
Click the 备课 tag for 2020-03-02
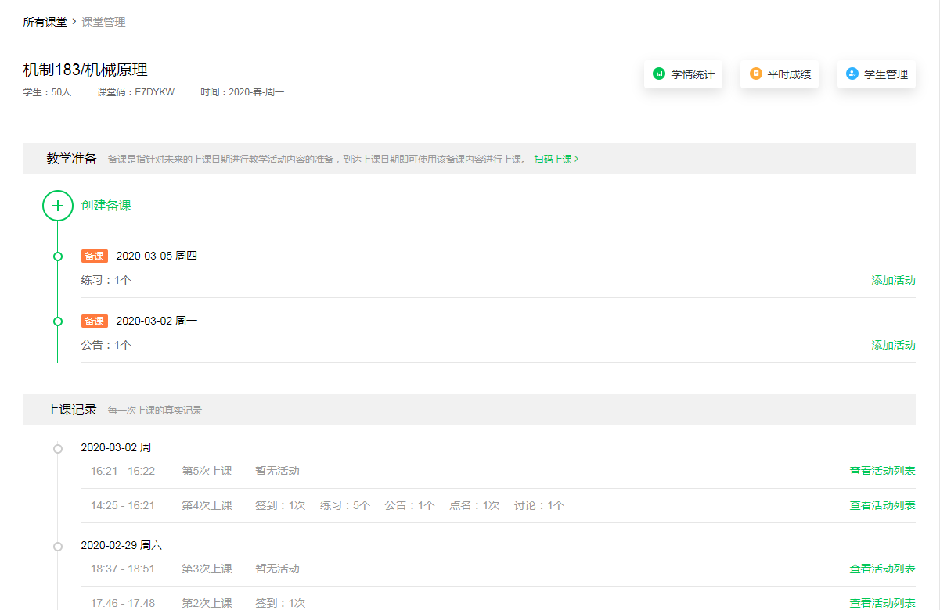click(94, 321)
